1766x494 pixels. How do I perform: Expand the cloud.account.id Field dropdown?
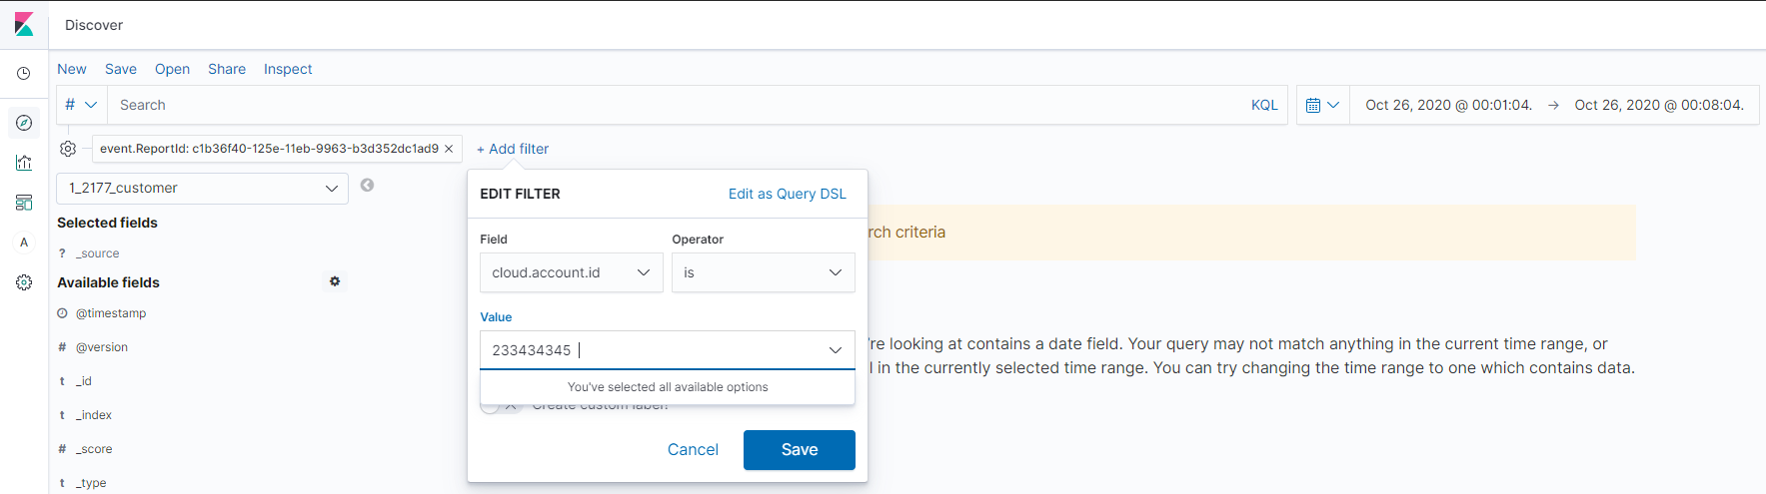click(571, 272)
